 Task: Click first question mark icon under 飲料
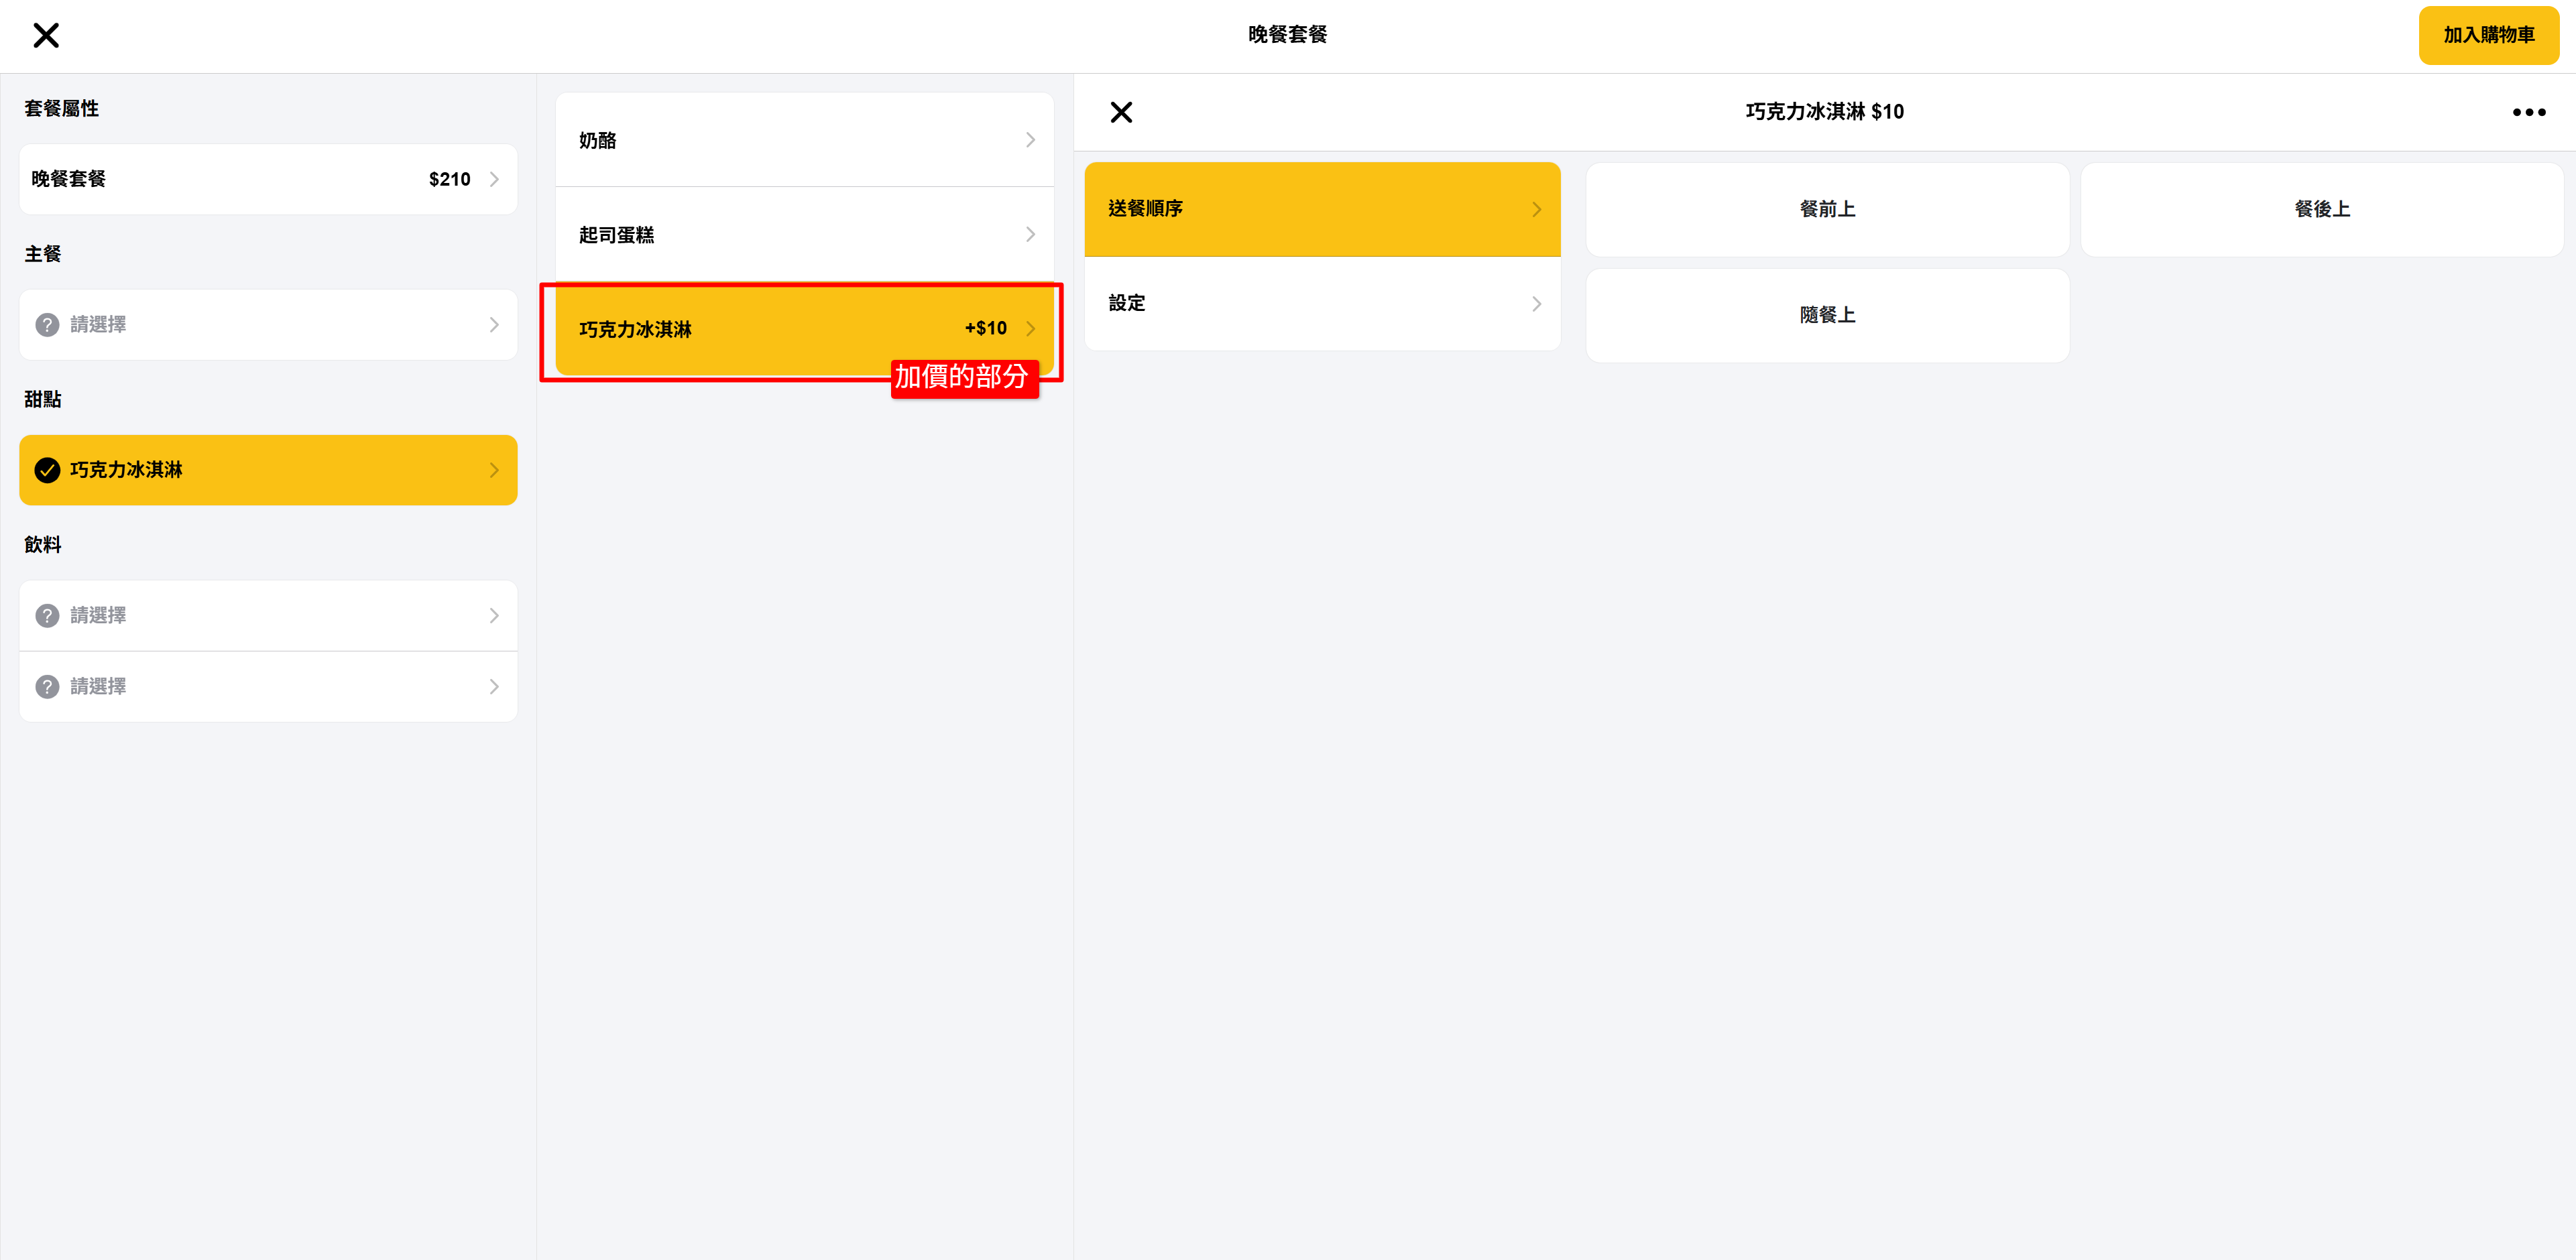(47, 615)
